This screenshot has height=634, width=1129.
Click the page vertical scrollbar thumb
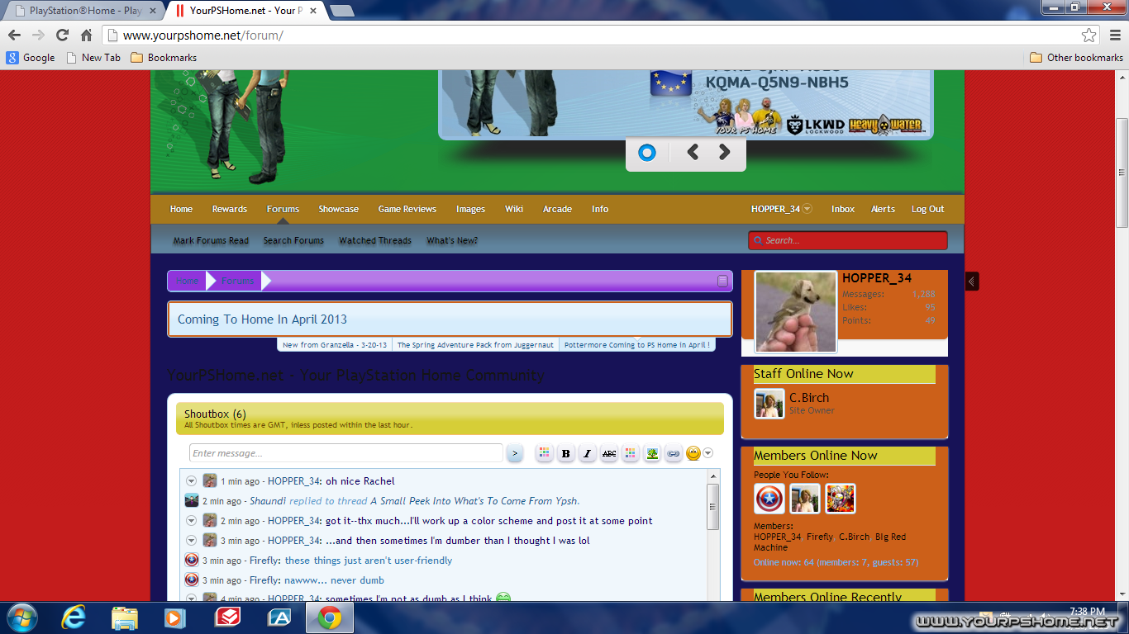(x=1122, y=173)
